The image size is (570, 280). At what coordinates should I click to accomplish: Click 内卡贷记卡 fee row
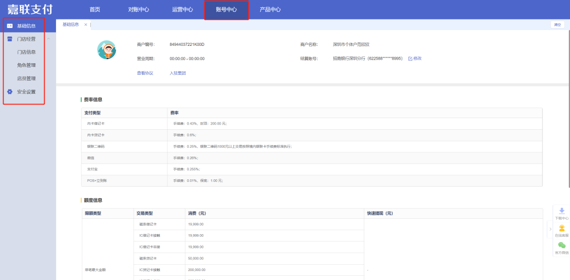click(x=312, y=135)
